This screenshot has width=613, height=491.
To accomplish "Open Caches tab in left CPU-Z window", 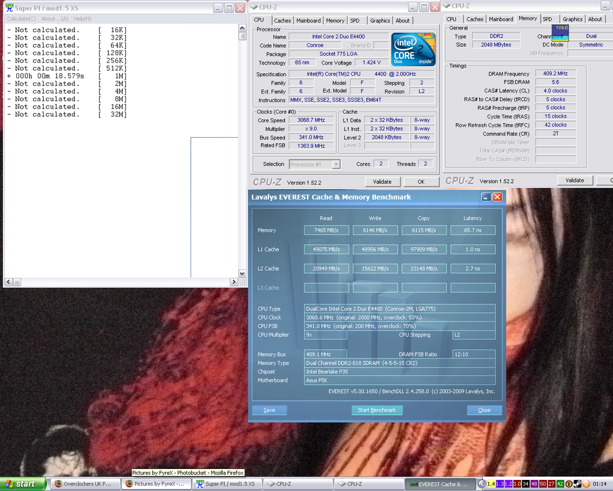I will 282,21.
